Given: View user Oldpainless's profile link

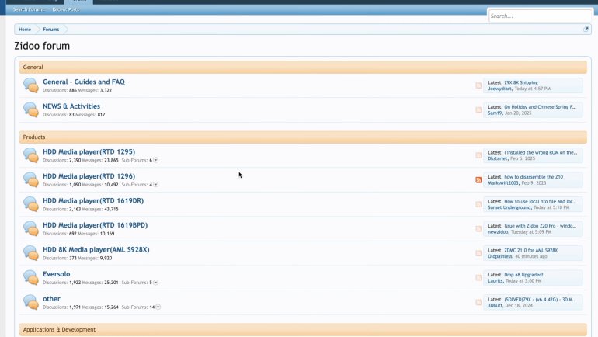Looking at the screenshot, I should click(500, 256).
